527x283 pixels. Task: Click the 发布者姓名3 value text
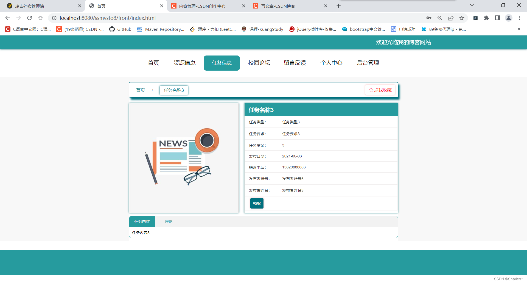pos(293,190)
